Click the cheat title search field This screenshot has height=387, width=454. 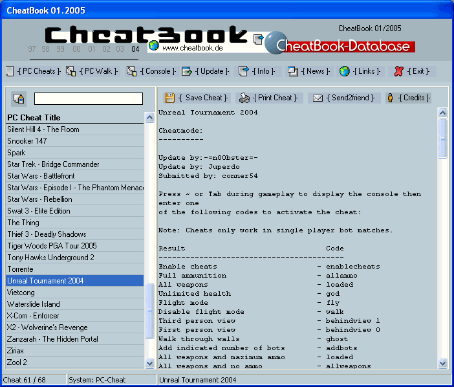[88, 98]
